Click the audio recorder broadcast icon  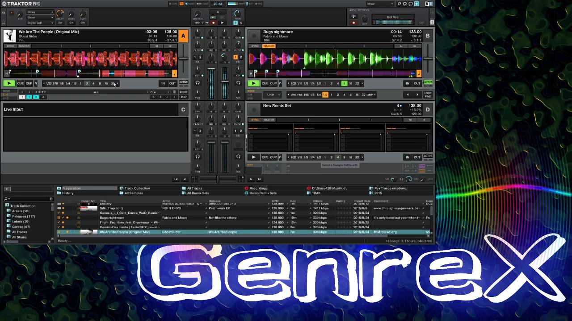tap(354, 16)
